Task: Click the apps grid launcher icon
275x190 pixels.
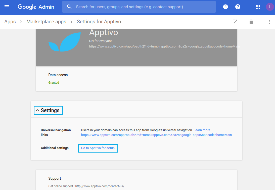Action: [x=258, y=7]
